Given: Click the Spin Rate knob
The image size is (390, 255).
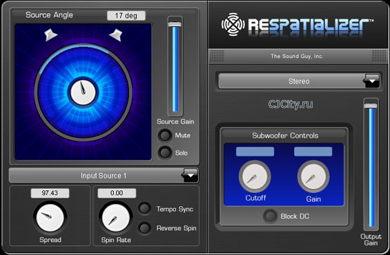Looking at the screenshot, I should pos(116,218).
